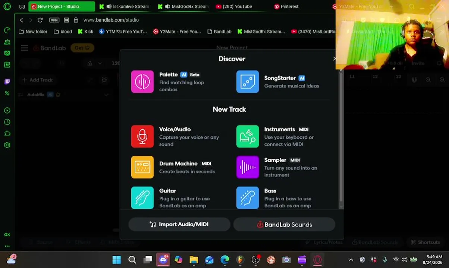
Task: Click the Sampler track title
Action: point(275,160)
